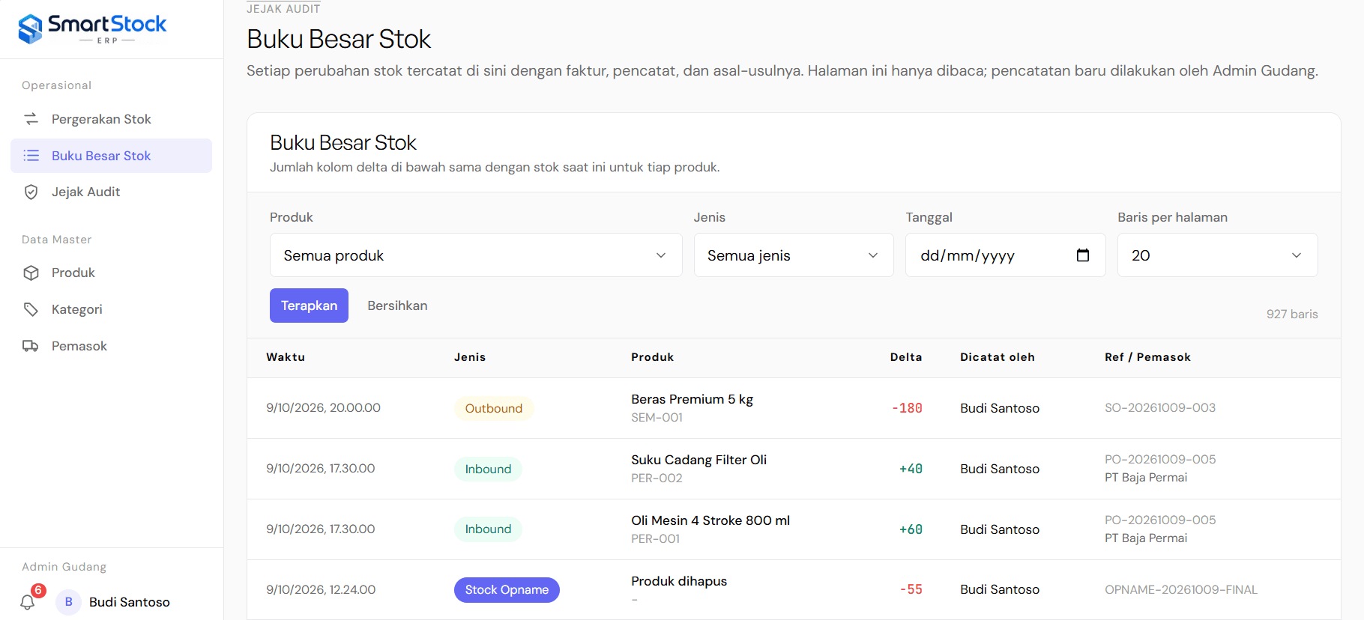Click the +60 delta value
Image resolution: width=1364 pixels, height=620 pixels.
911,529
